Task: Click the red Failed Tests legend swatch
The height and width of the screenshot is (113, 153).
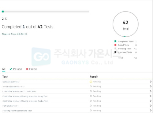Action: tap(115, 45)
